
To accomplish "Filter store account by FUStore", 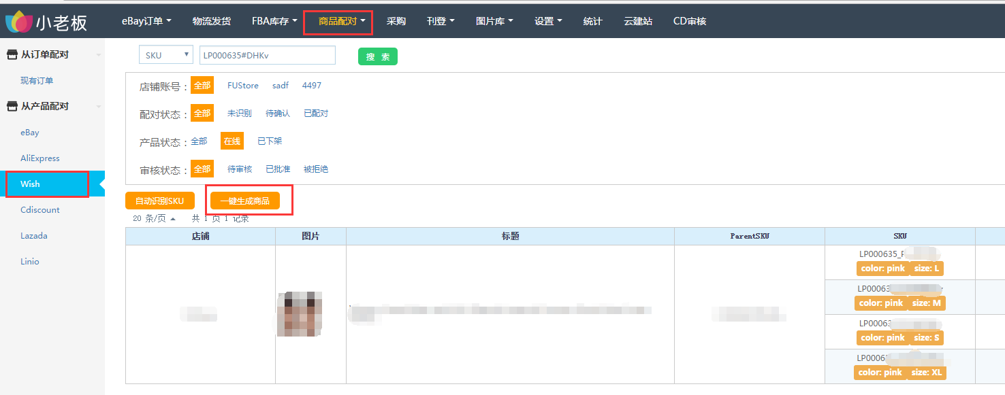I will 242,86.
